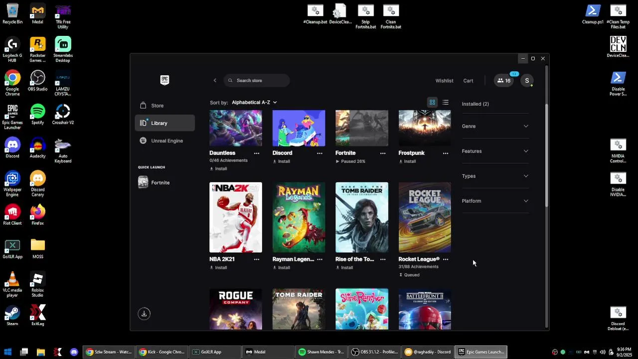Install Dauntless
Screen dimensions: 638x359
[218, 169]
